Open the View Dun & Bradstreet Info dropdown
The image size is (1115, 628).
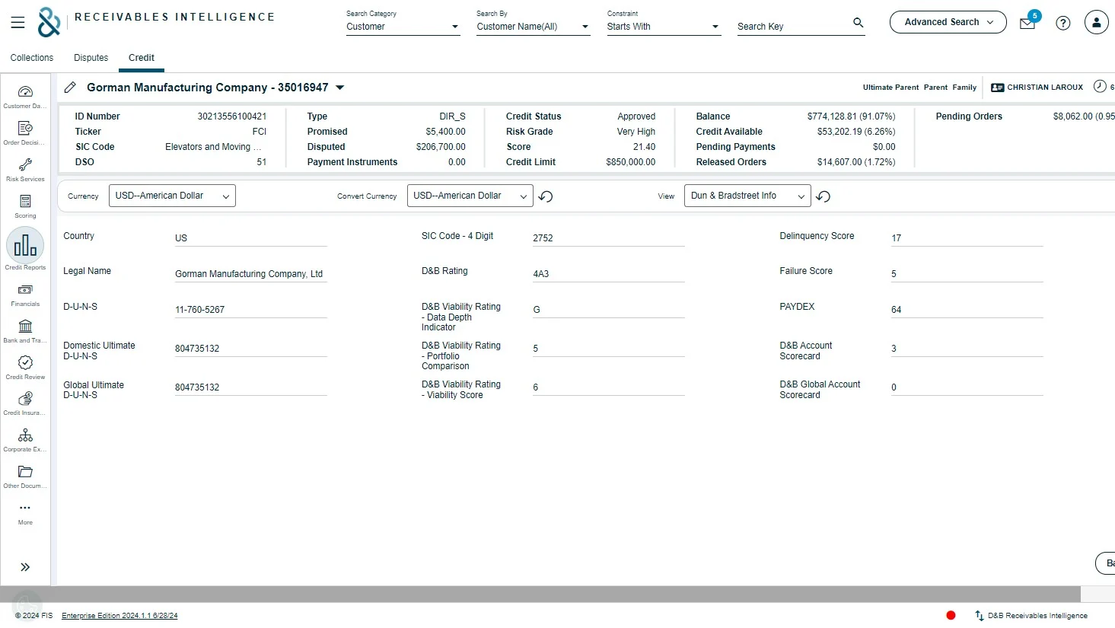(x=747, y=196)
